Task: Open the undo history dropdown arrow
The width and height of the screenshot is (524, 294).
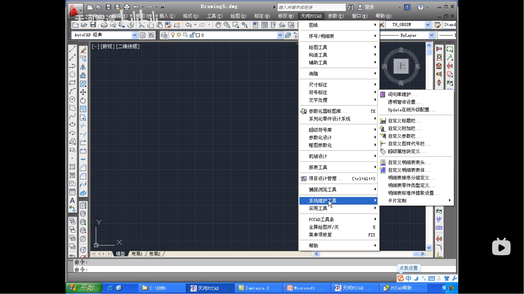Action: point(195,25)
